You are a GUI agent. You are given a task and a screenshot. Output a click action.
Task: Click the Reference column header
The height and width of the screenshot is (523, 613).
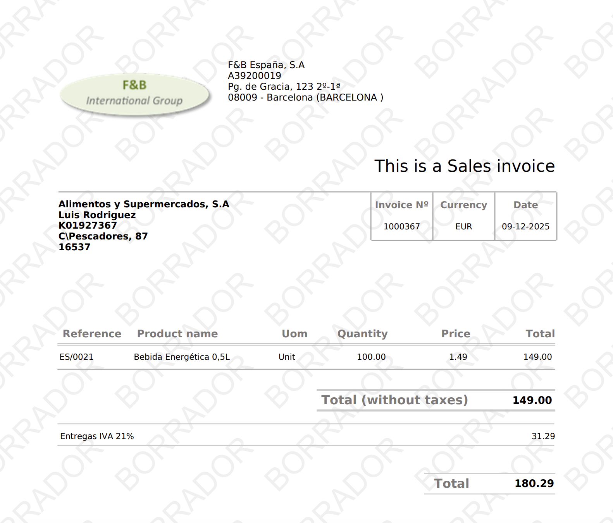tap(92, 334)
